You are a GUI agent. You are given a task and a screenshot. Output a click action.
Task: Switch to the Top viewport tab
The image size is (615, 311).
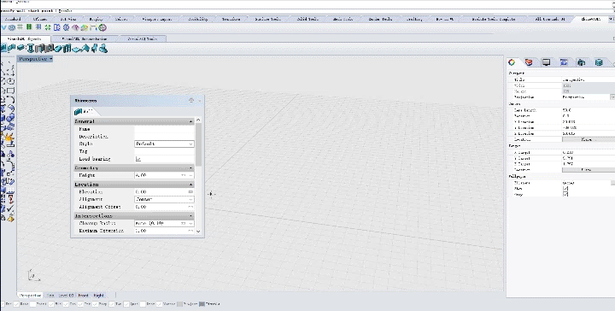pos(50,296)
